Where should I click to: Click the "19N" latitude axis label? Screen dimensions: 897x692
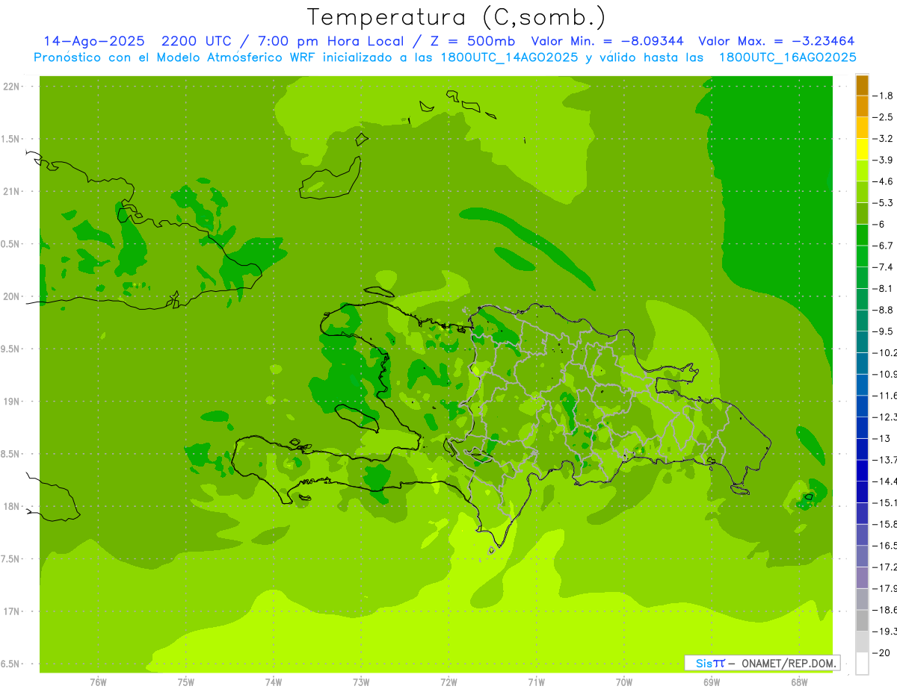pyautogui.click(x=13, y=402)
